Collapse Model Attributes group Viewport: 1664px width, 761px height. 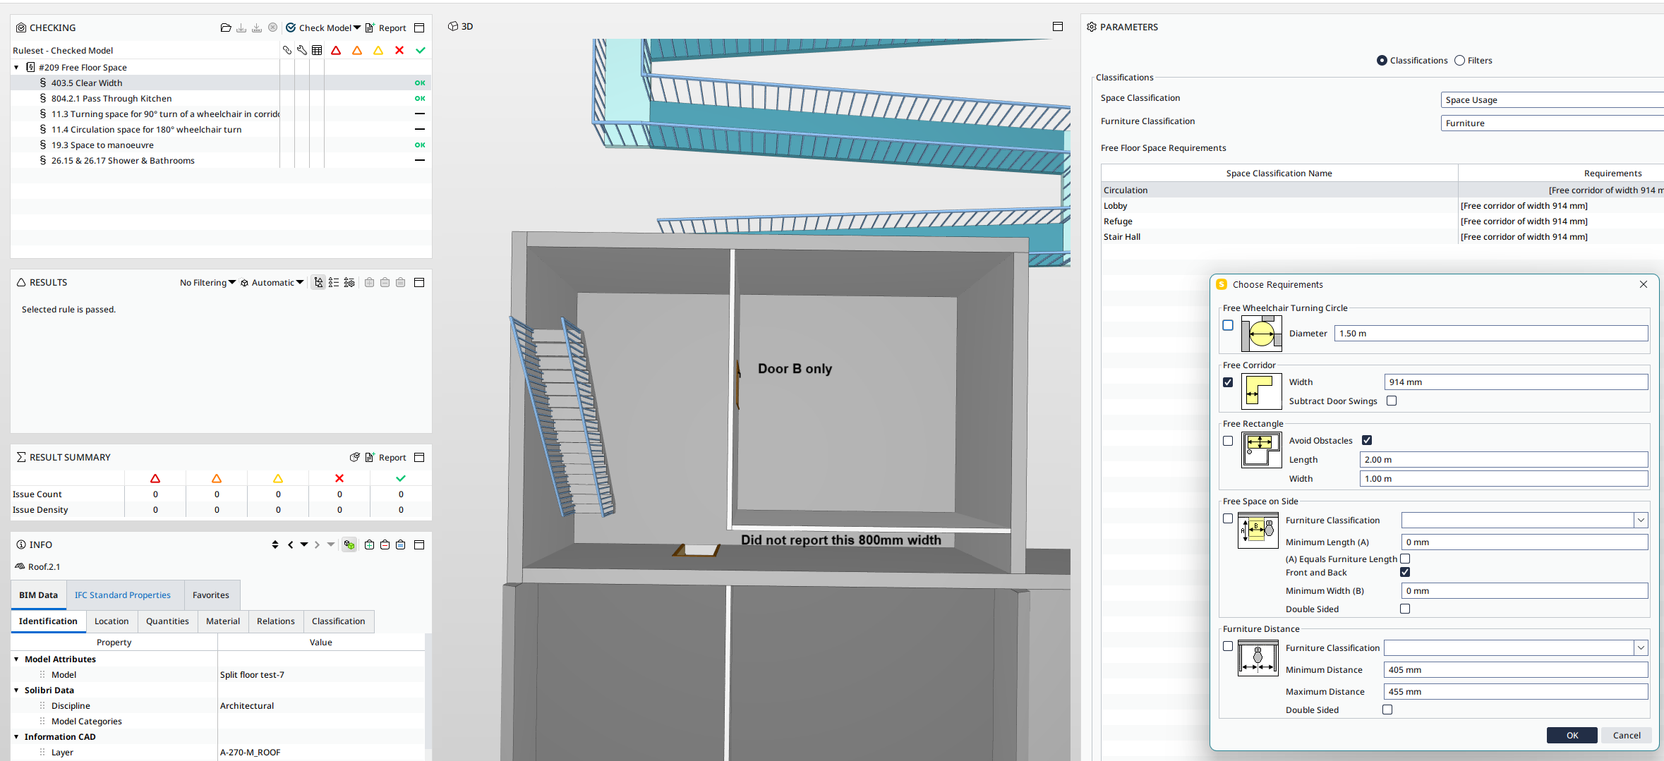[16, 659]
